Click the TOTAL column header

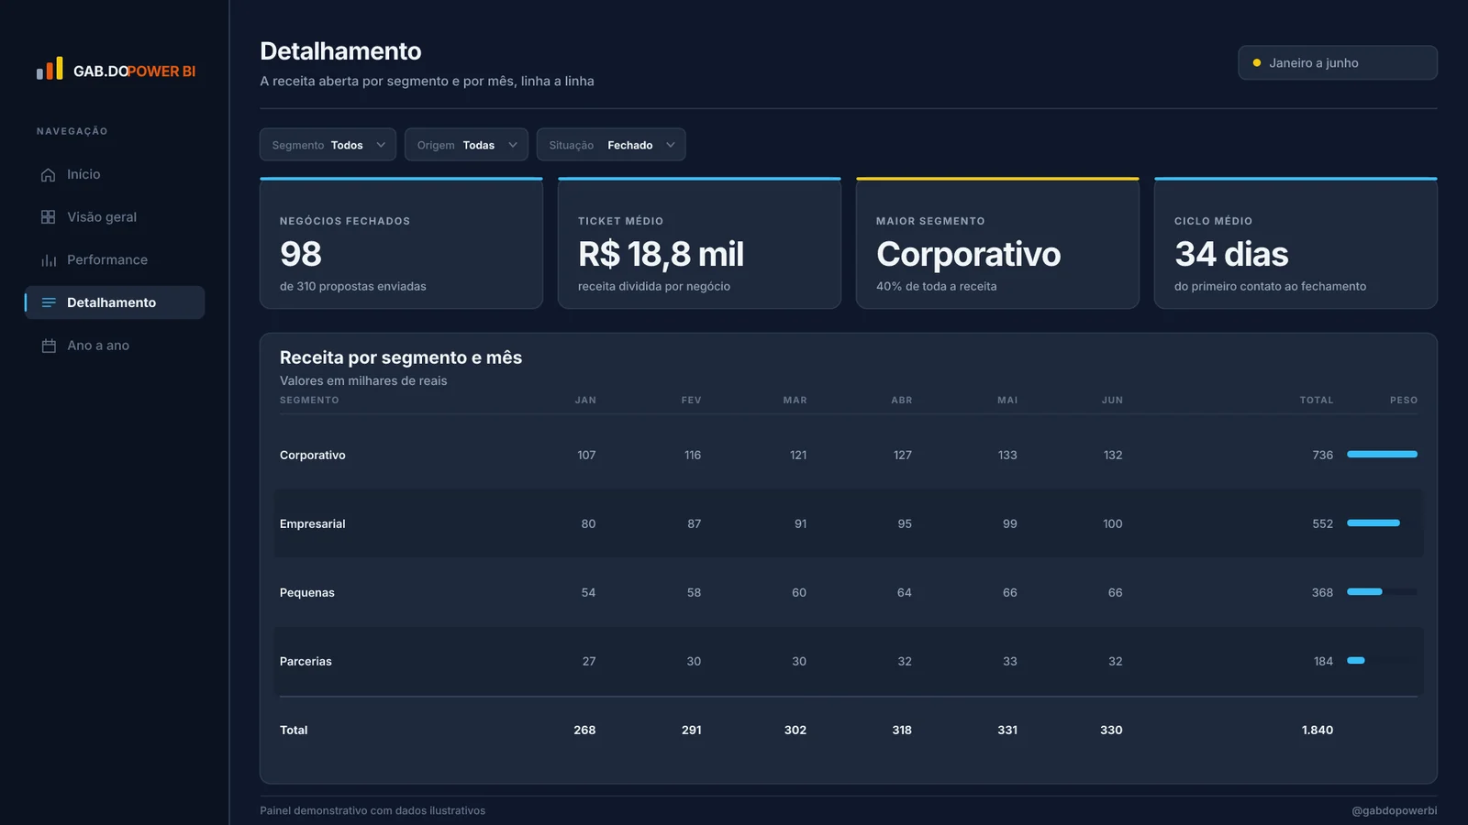click(1317, 401)
